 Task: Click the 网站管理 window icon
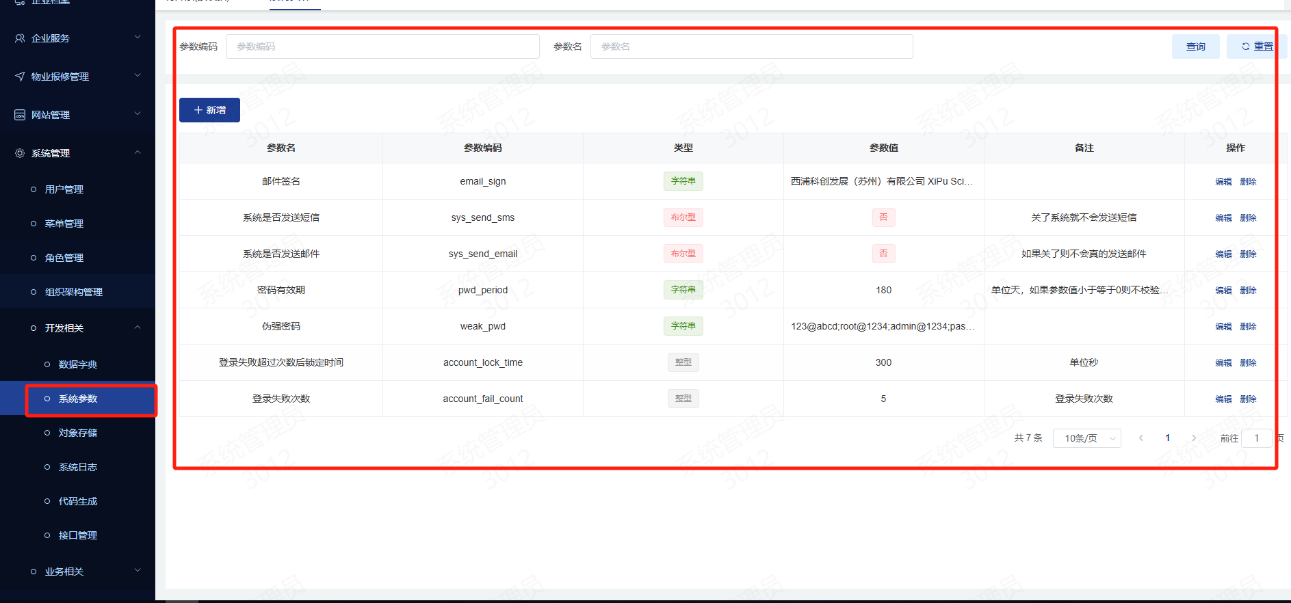[20, 115]
